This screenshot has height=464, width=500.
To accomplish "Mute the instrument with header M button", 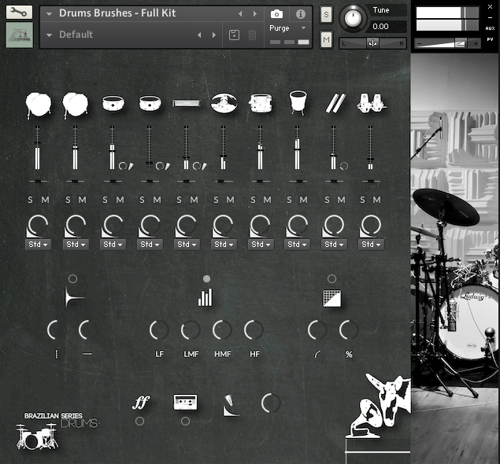I will (326, 39).
